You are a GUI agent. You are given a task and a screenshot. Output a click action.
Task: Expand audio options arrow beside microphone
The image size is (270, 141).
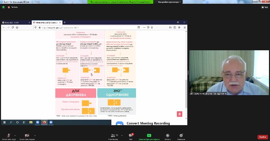coord(16,135)
